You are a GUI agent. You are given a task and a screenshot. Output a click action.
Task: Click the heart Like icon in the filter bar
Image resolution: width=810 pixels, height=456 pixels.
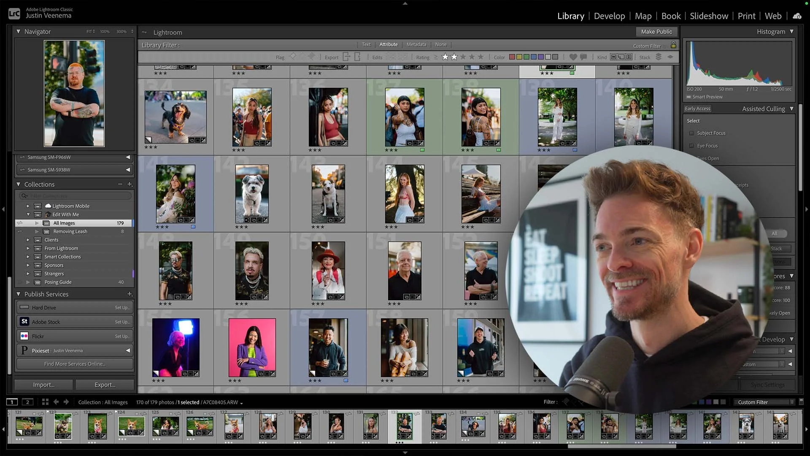[573, 57]
